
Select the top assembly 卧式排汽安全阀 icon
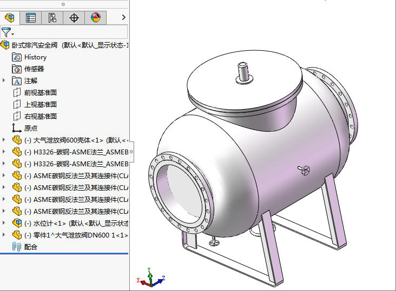coord(5,45)
